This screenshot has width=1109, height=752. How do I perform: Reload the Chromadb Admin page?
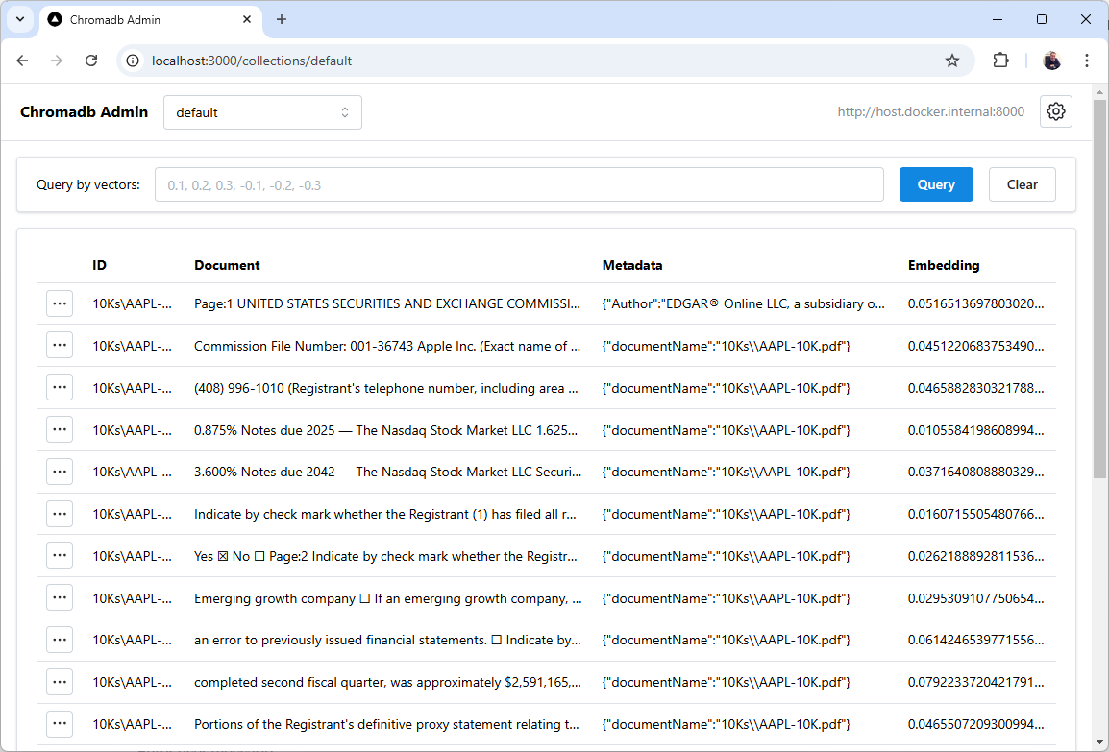91,61
